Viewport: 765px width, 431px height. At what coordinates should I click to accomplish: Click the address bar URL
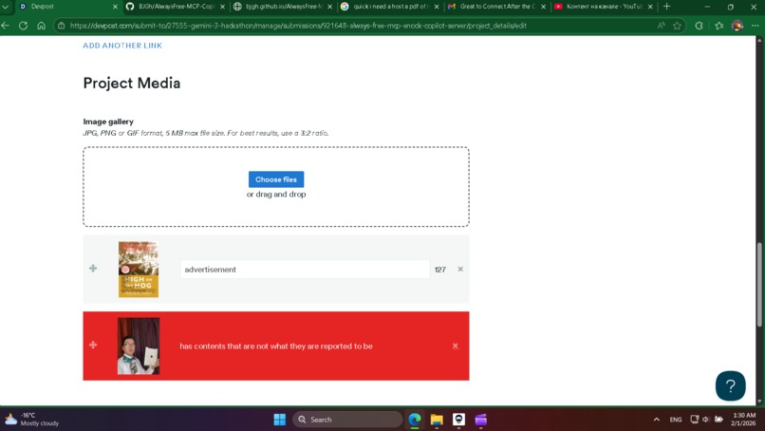click(x=298, y=26)
